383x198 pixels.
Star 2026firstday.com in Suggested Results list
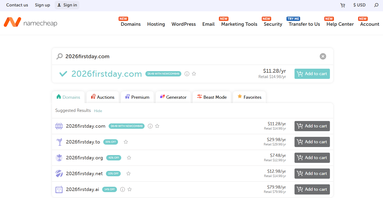(157, 126)
